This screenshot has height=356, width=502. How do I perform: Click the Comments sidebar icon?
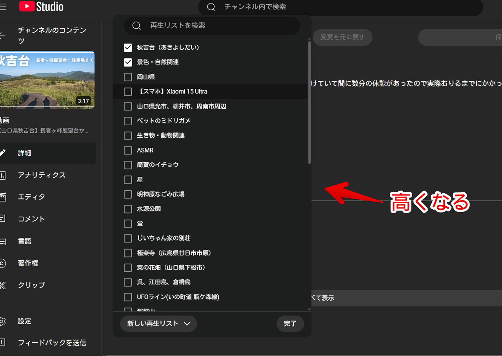pyautogui.click(x=2, y=219)
